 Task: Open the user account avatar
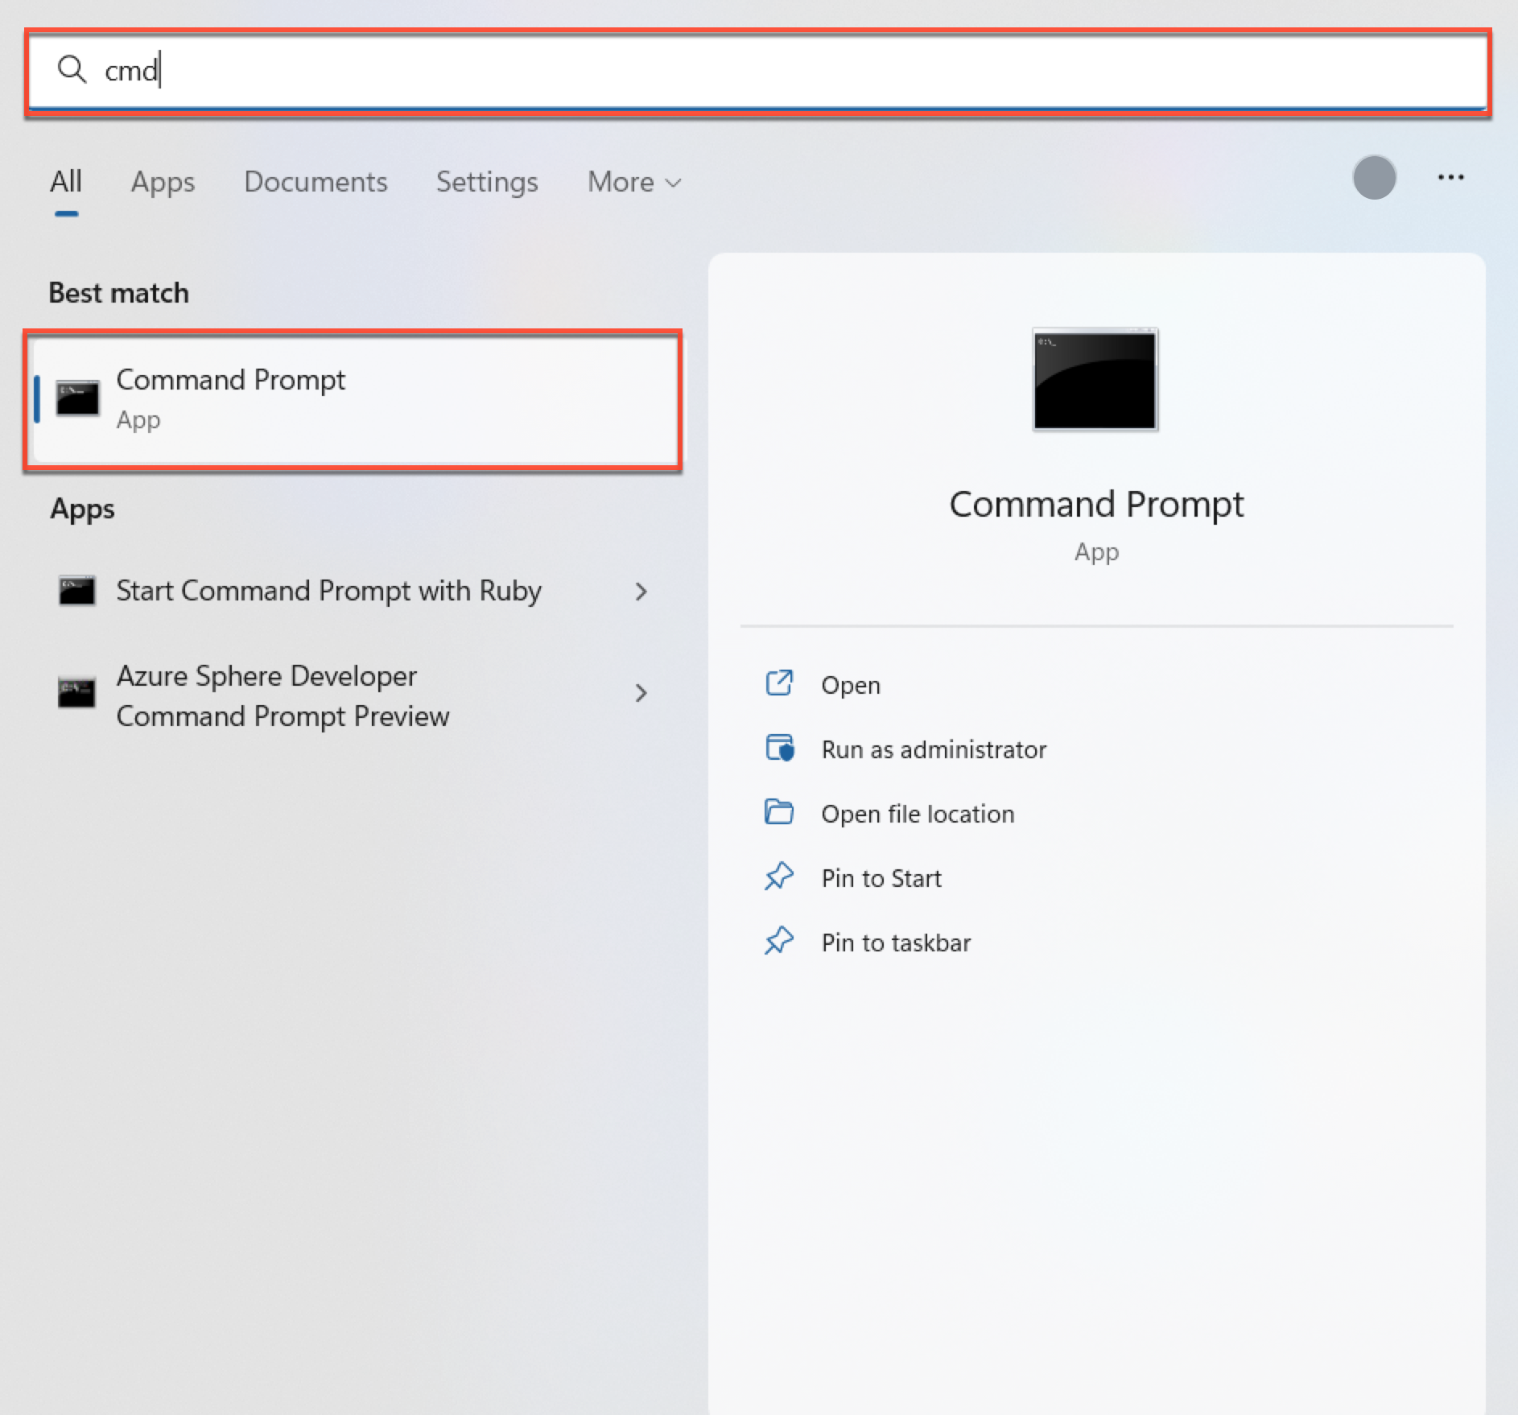(x=1374, y=177)
